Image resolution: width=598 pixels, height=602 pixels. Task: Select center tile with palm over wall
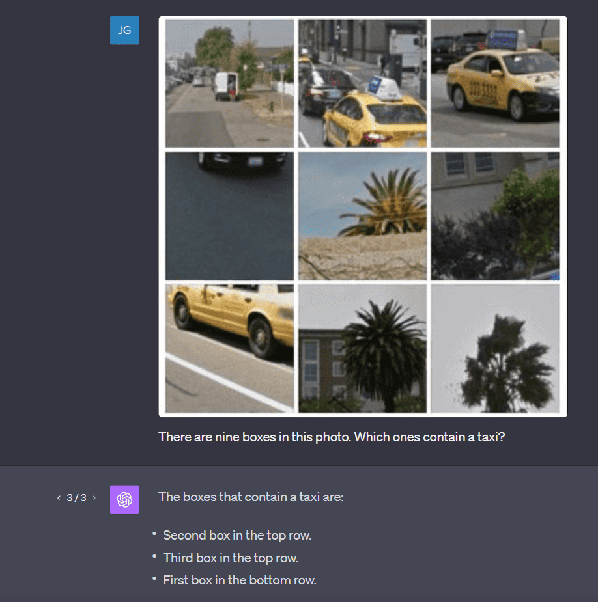362,216
